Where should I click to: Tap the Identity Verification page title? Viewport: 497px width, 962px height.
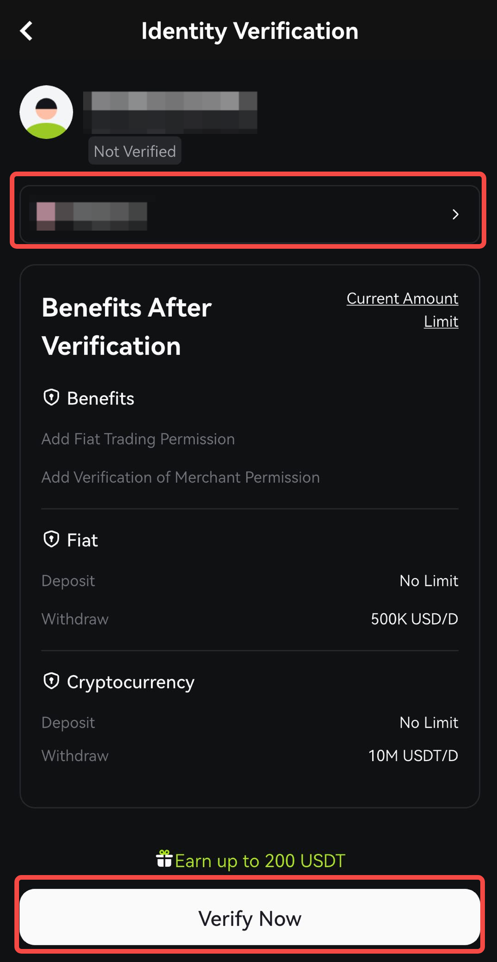[250, 31]
